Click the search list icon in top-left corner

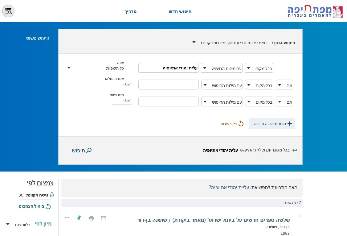tap(8, 11)
